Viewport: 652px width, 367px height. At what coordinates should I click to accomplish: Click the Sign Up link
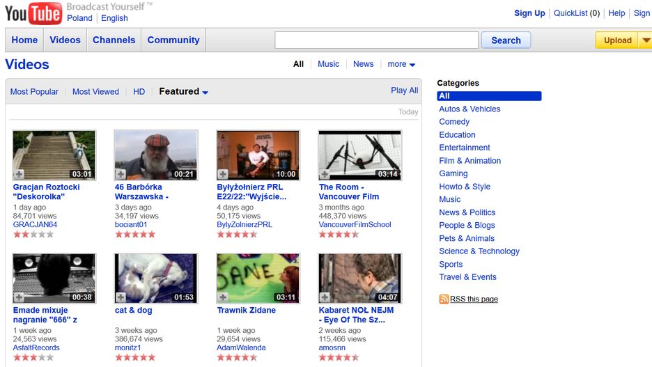tap(529, 13)
